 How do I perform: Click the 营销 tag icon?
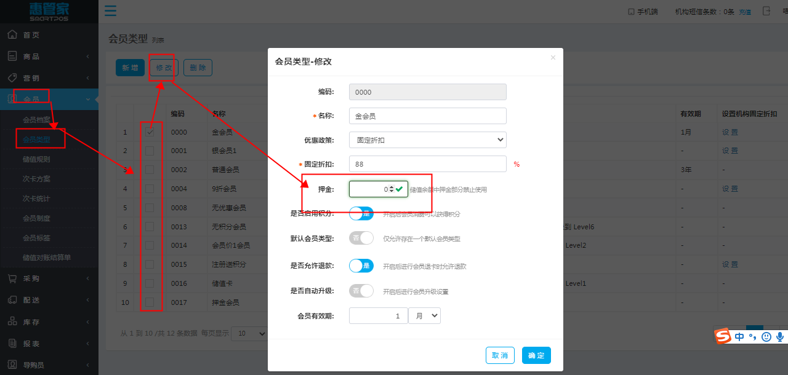pos(12,77)
